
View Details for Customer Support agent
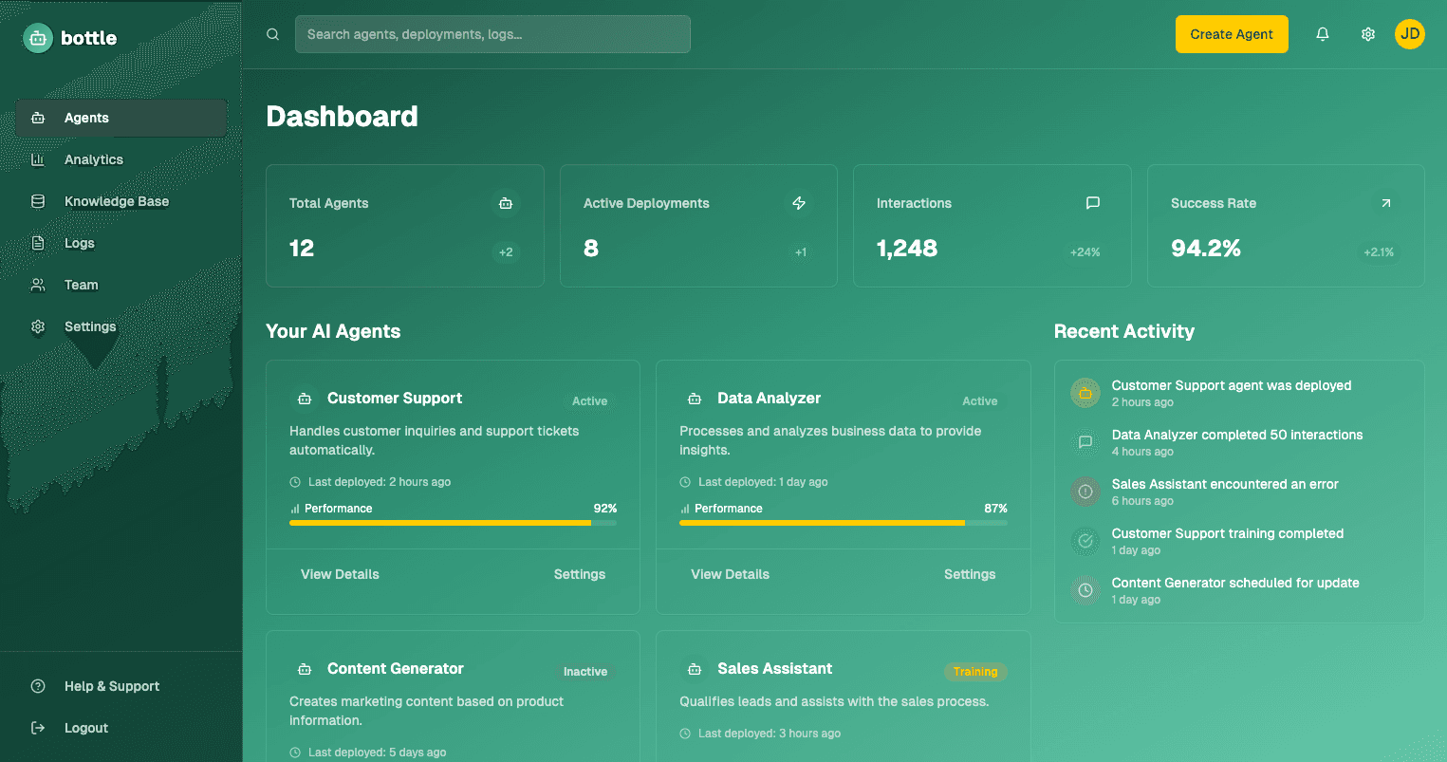(x=340, y=574)
